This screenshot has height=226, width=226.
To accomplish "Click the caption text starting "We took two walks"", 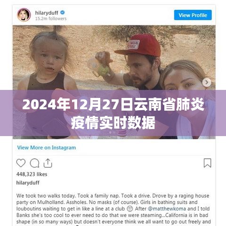I will click(113, 209).
